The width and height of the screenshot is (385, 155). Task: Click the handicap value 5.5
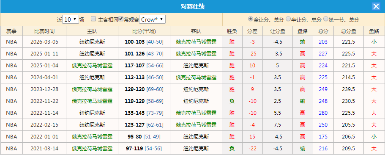[x=278, y=113]
